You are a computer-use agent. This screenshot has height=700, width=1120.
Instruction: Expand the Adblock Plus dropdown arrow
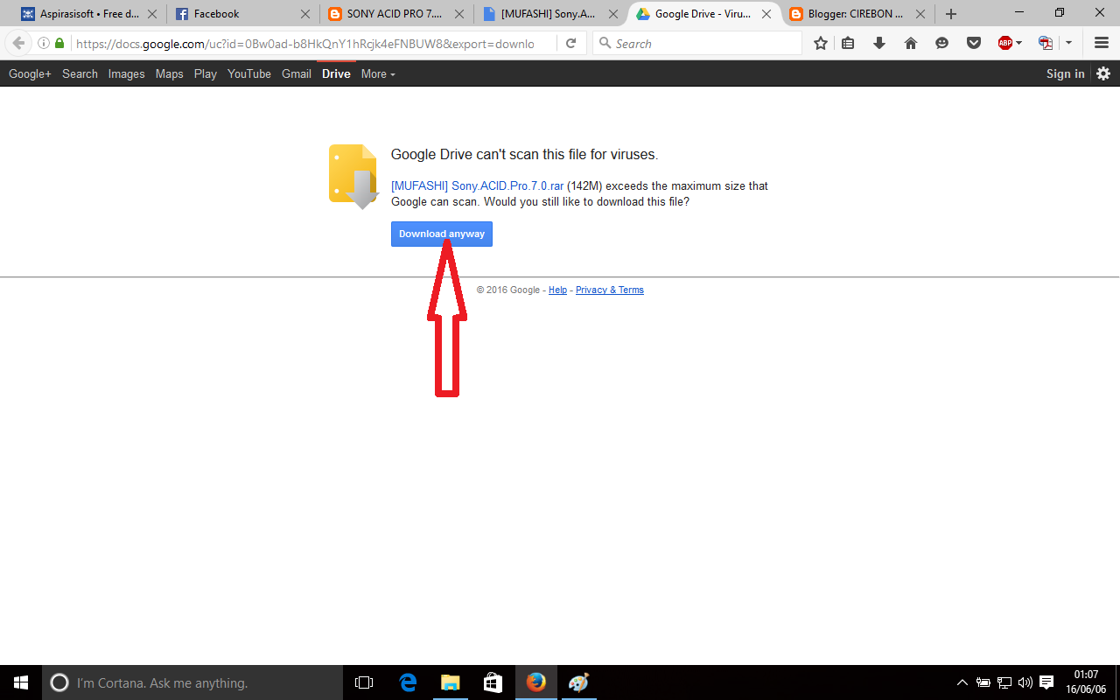coord(1019,43)
